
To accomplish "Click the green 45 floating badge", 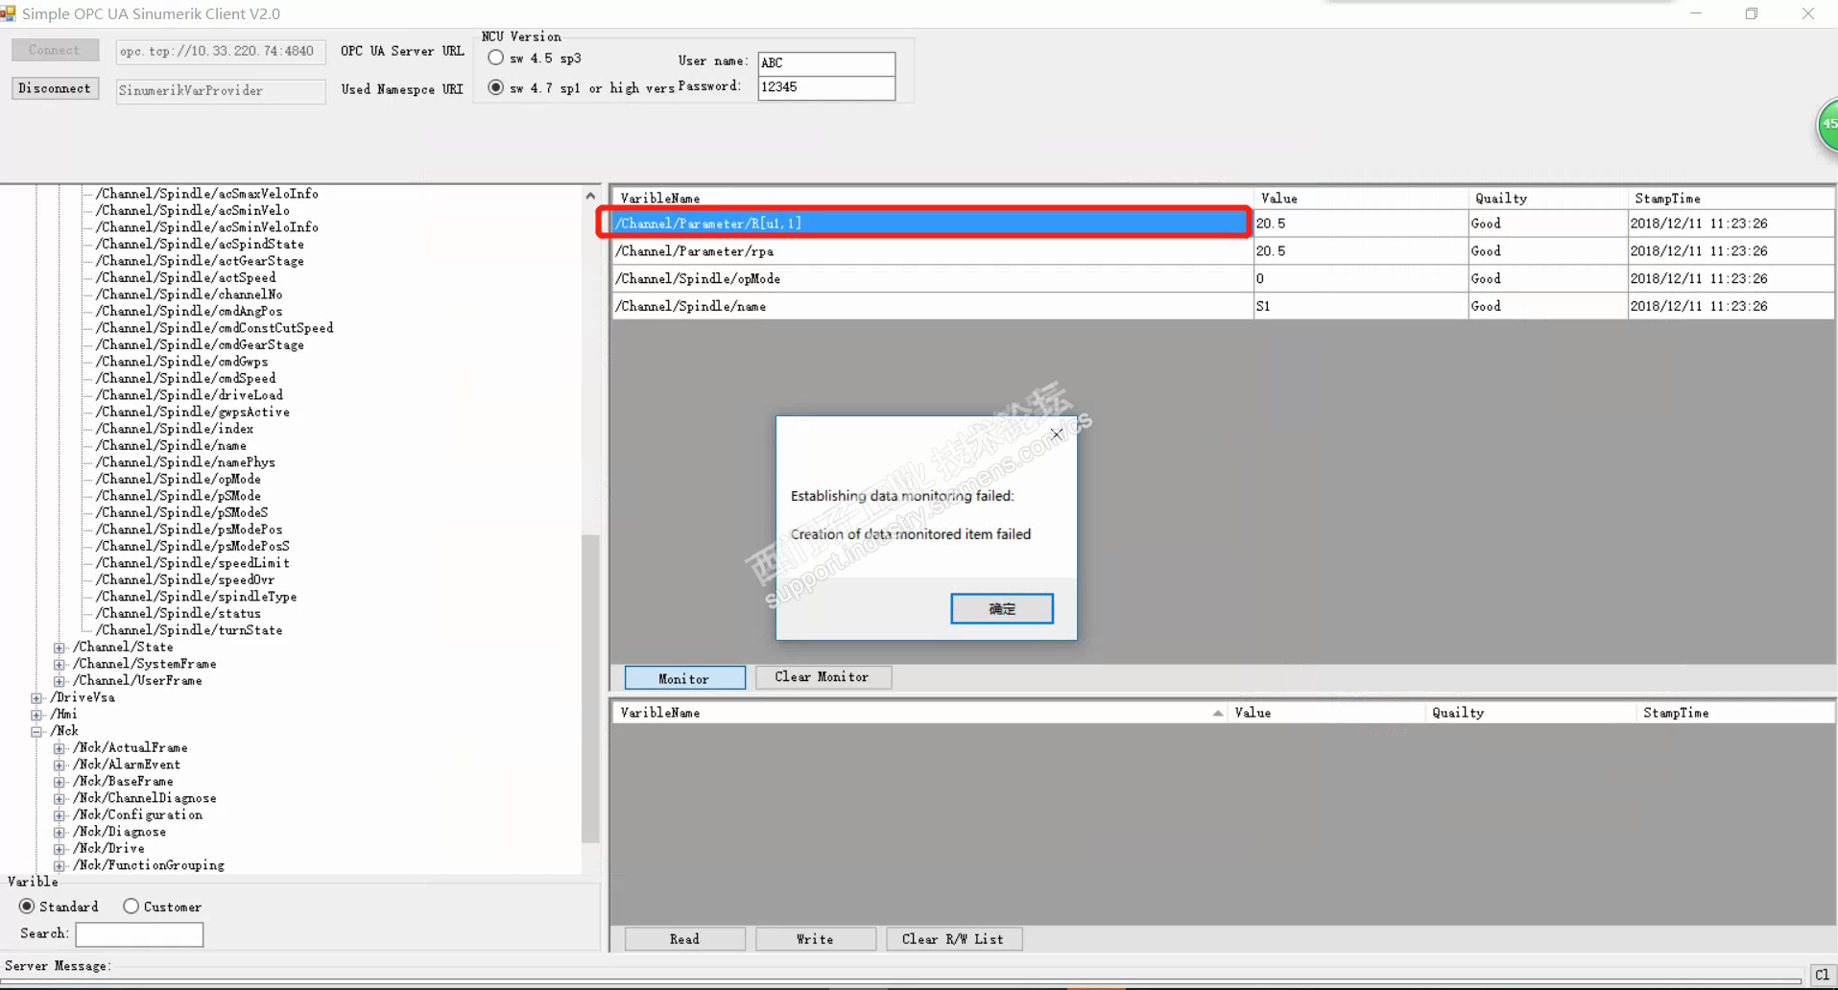I will 1827,125.
